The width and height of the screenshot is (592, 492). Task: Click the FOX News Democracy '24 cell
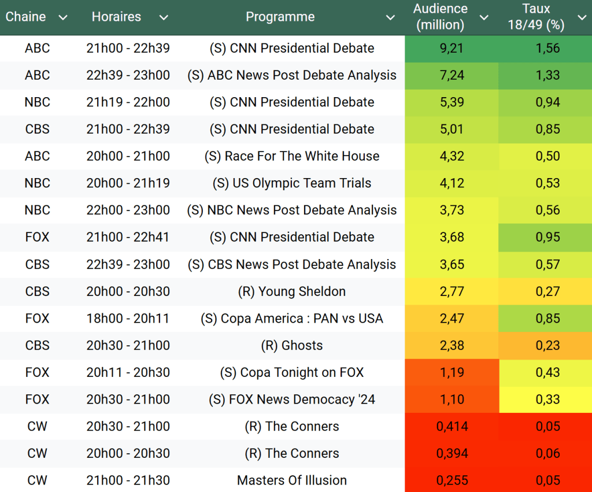[291, 399]
